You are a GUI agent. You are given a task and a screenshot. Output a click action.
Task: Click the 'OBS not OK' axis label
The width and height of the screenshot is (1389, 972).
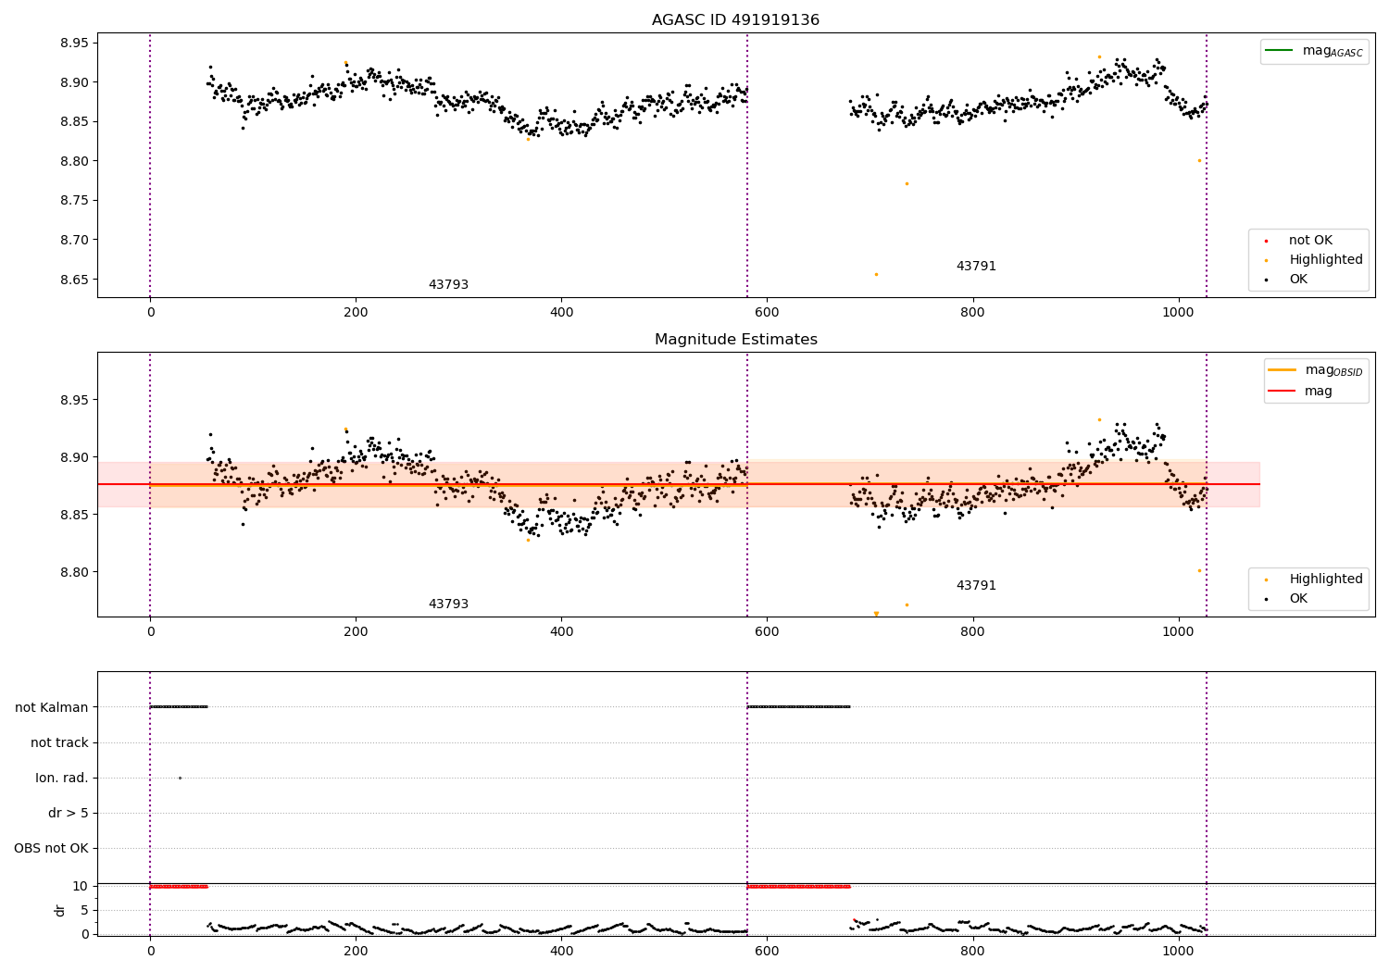click(x=51, y=848)
